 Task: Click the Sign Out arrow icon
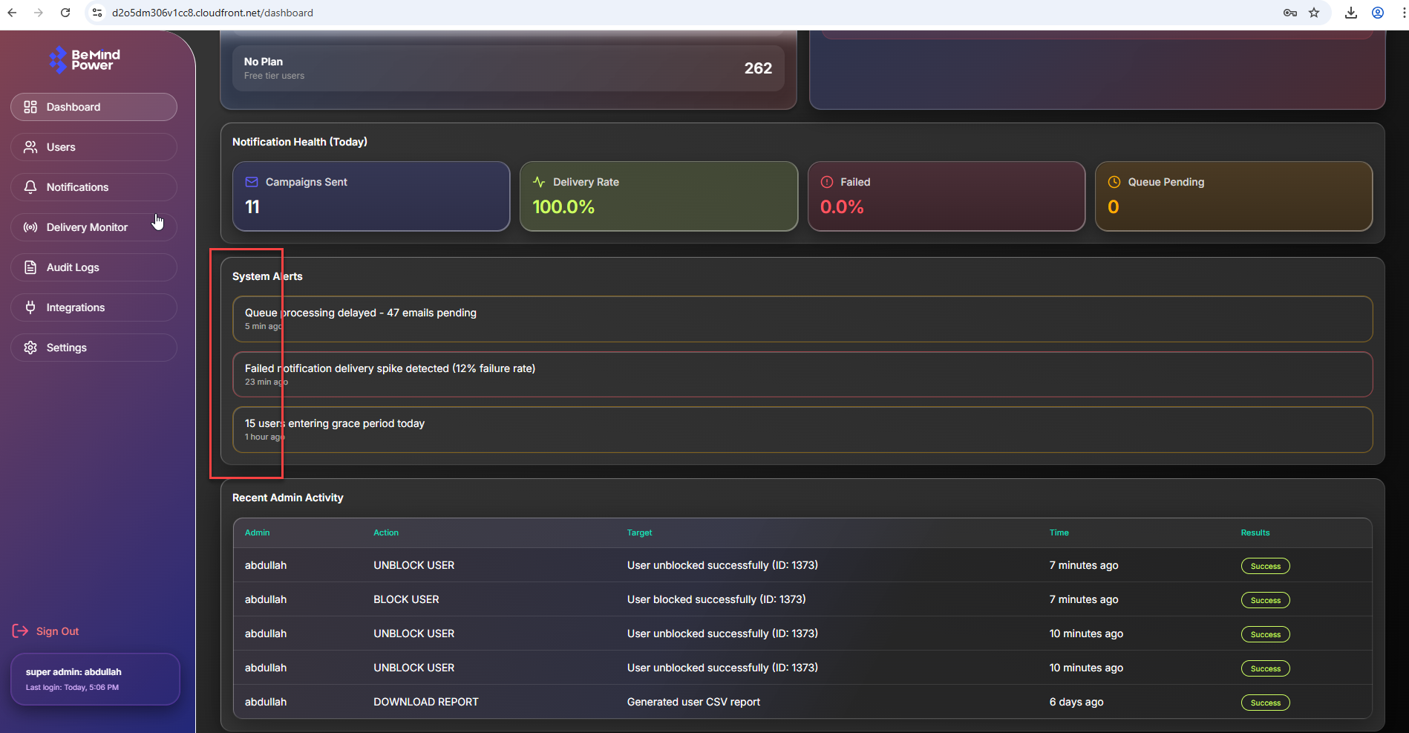(x=20, y=631)
